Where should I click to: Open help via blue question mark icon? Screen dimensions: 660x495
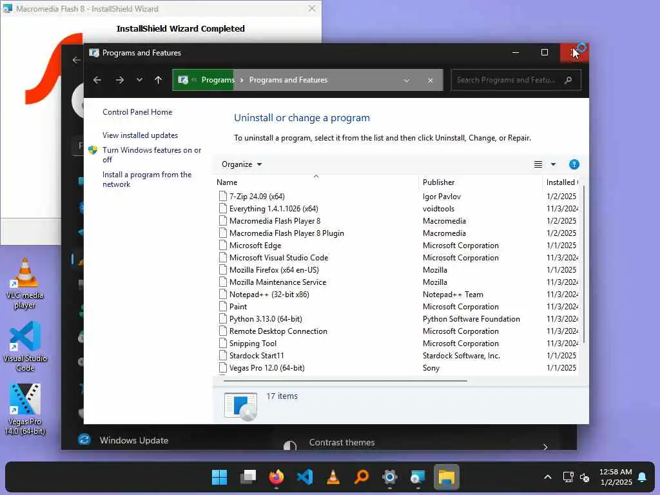(x=574, y=164)
